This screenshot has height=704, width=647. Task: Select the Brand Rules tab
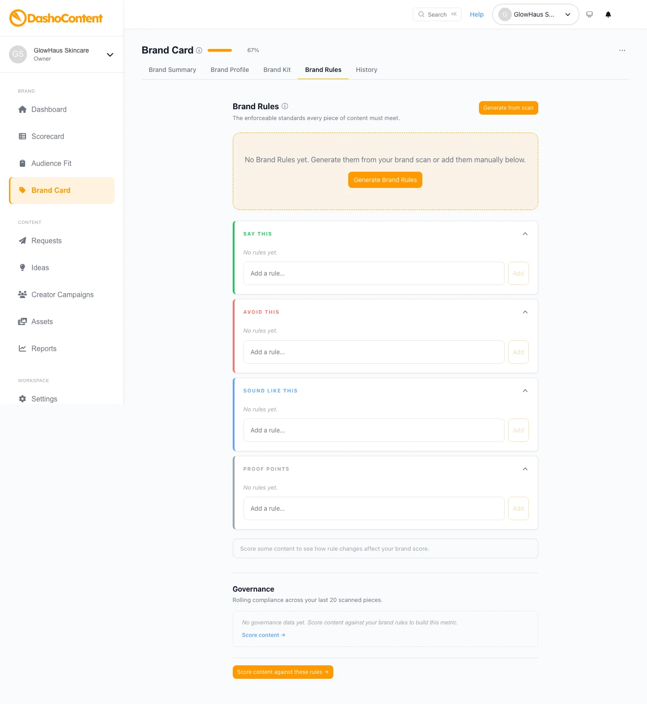[323, 70]
